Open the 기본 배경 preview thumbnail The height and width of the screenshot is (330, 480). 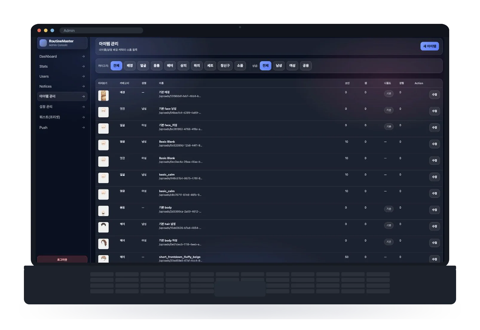[x=103, y=96]
